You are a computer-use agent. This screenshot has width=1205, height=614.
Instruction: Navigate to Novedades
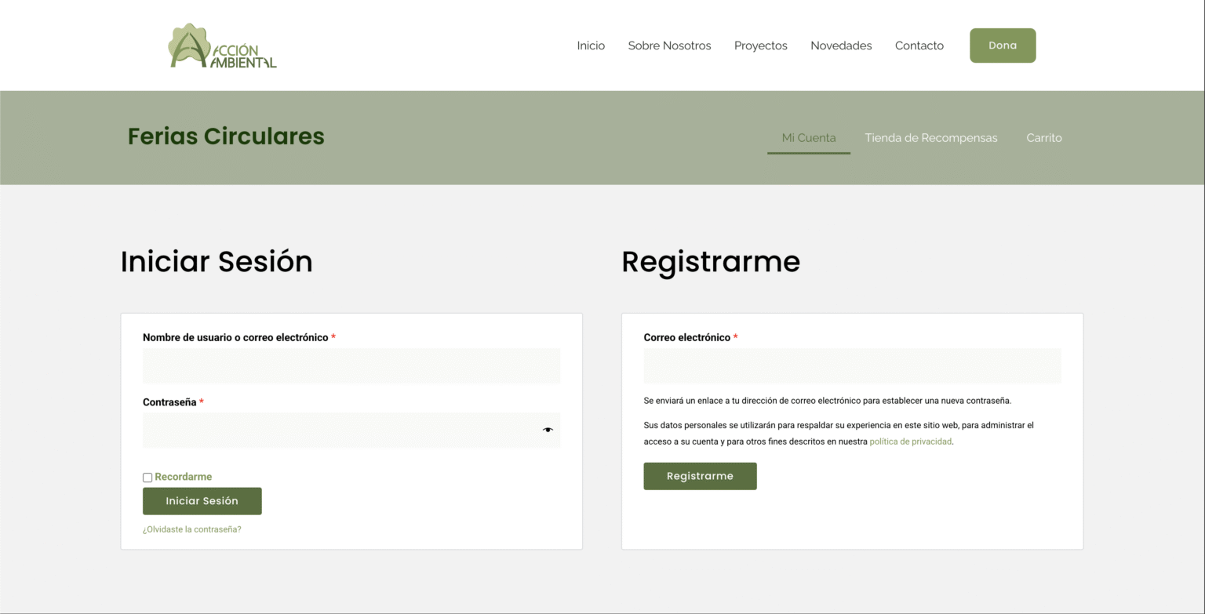pyautogui.click(x=841, y=45)
